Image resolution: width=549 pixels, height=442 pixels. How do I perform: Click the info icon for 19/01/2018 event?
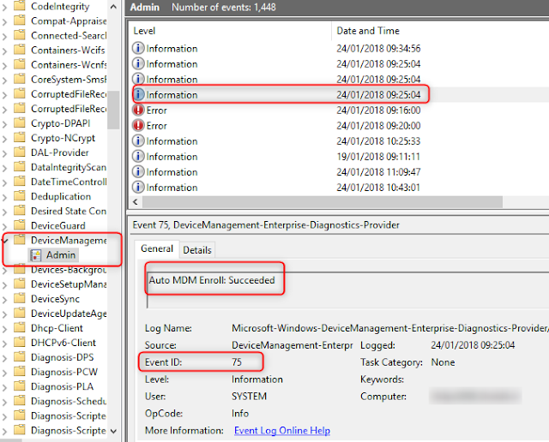tap(138, 156)
